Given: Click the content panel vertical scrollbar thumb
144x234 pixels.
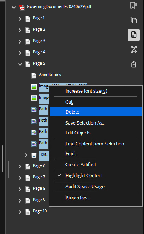Looking at the screenshot, I should click(x=8, y=170).
